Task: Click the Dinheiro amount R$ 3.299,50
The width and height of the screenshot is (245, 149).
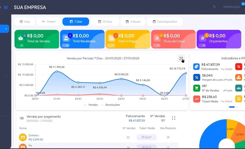Action: click(36, 139)
